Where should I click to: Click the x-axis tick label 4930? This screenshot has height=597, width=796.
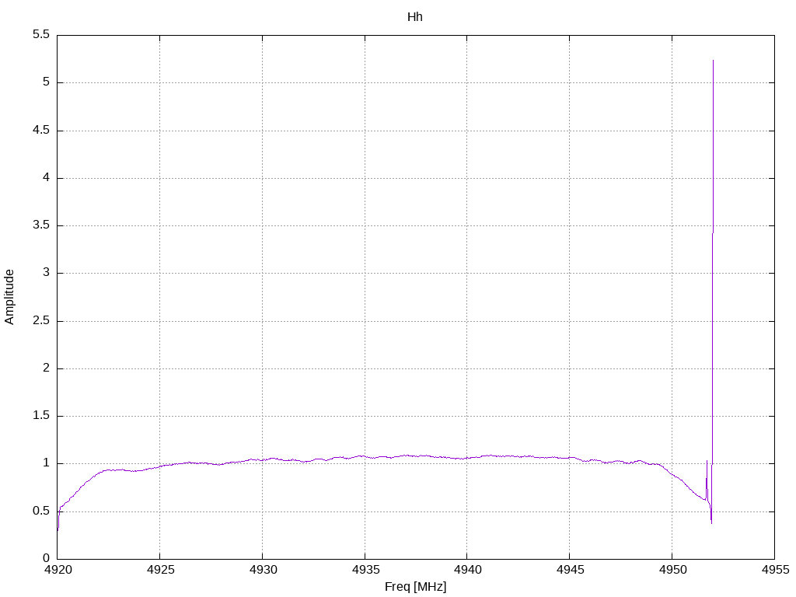point(263,570)
